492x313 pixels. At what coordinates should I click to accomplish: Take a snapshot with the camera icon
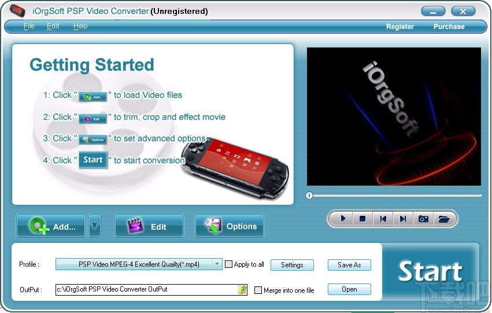click(423, 219)
